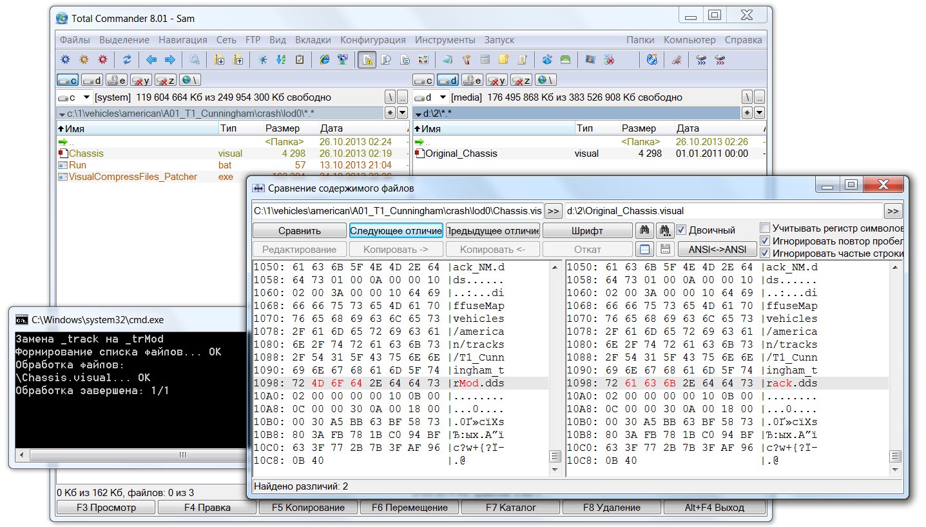
Task: Select the Original_Chassis file in right panel
Action: click(x=461, y=154)
